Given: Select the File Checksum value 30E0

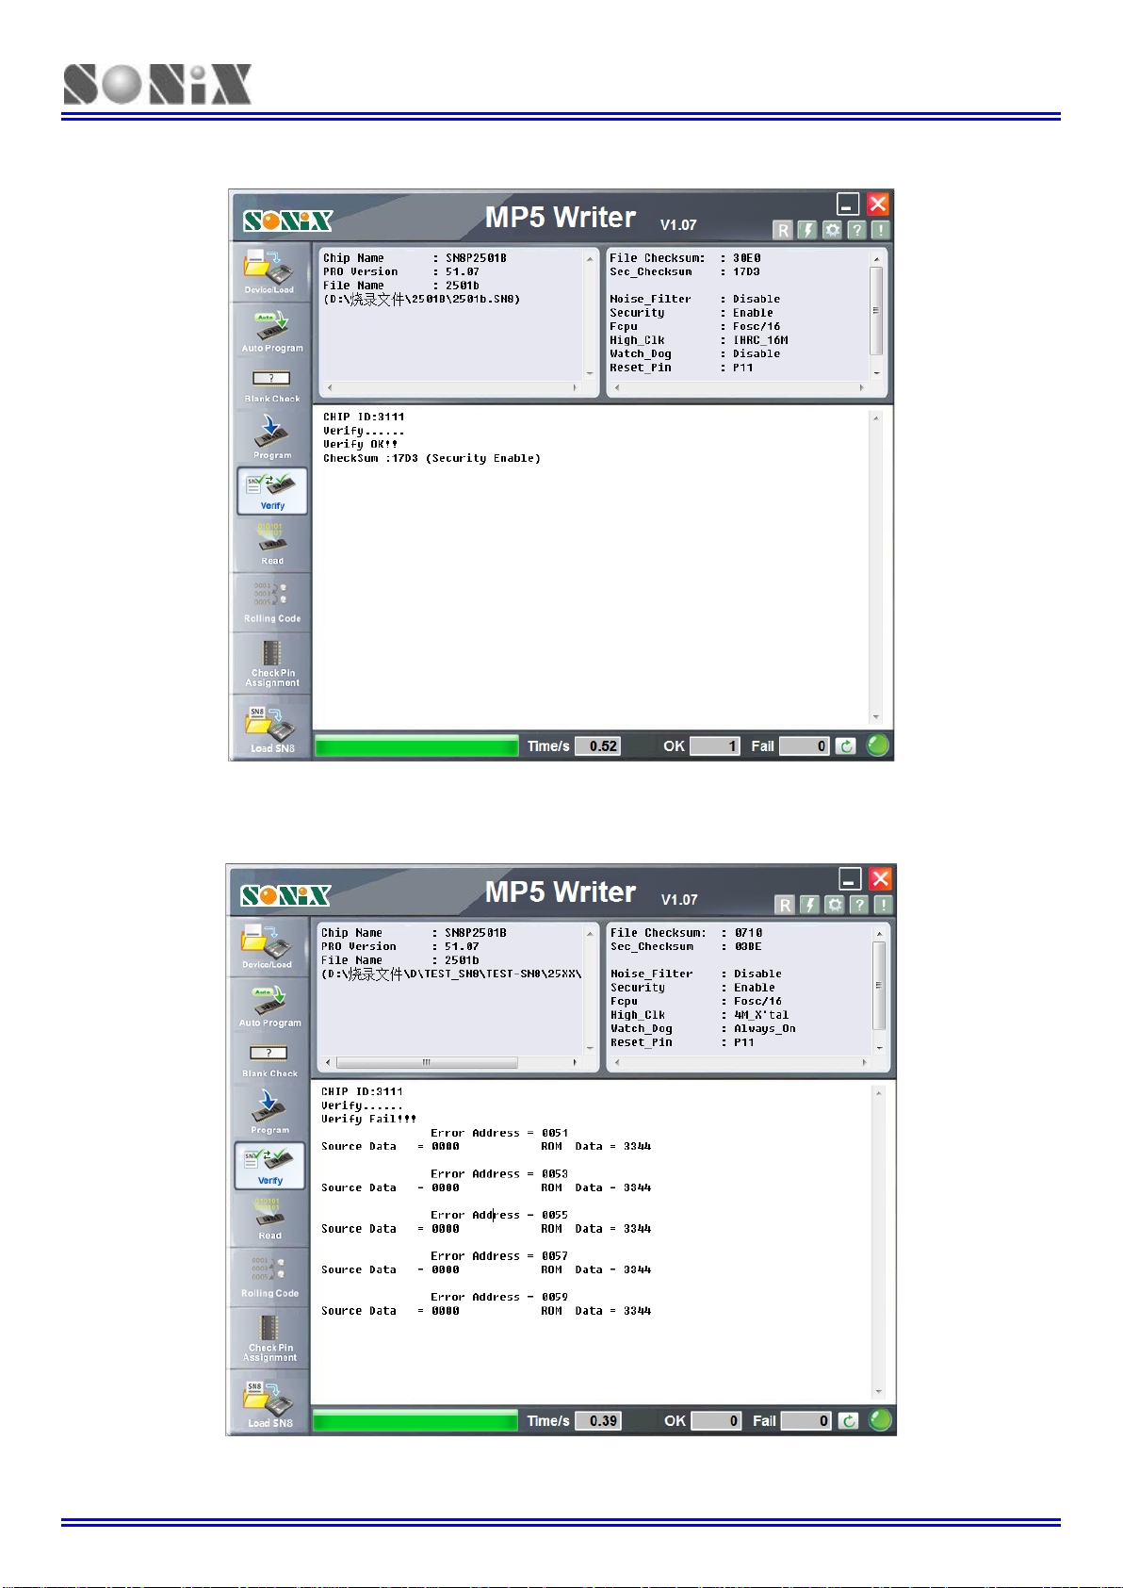Looking at the screenshot, I should click(x=747, y=257).
